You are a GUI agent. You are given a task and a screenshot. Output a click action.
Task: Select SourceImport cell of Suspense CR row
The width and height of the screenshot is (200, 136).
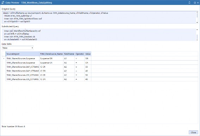click(x=23, y=63)
